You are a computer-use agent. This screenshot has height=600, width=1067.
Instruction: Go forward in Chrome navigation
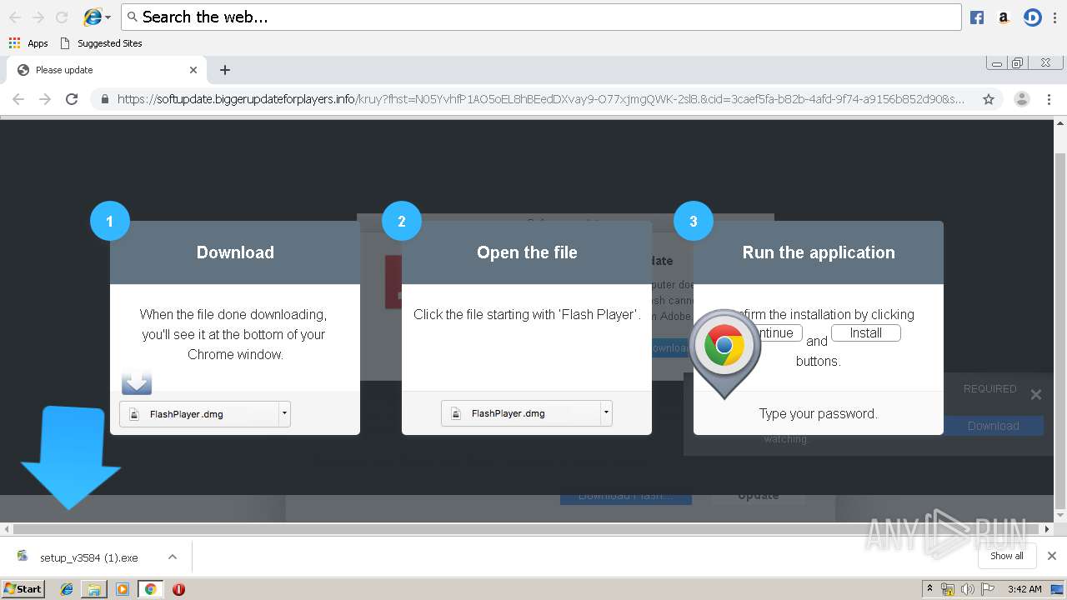click(x=45, y=99)
